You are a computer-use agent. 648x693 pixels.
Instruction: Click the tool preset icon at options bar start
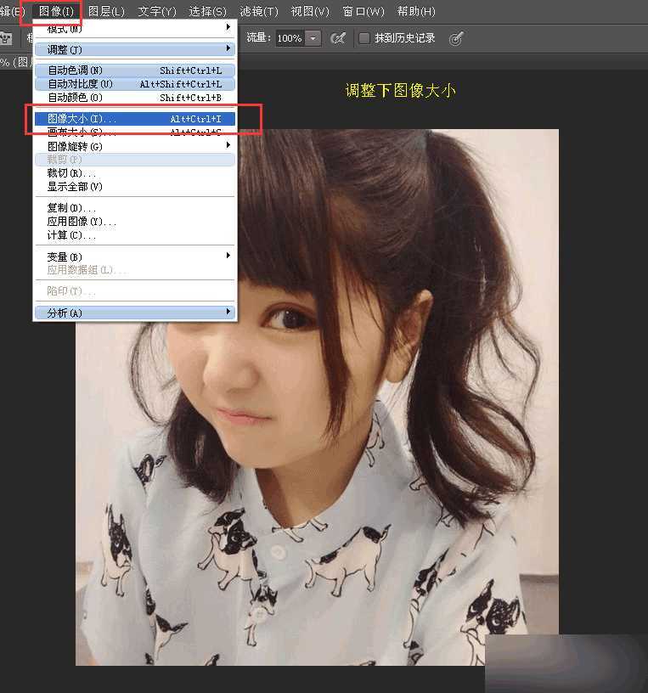click(x=6, y=38)
